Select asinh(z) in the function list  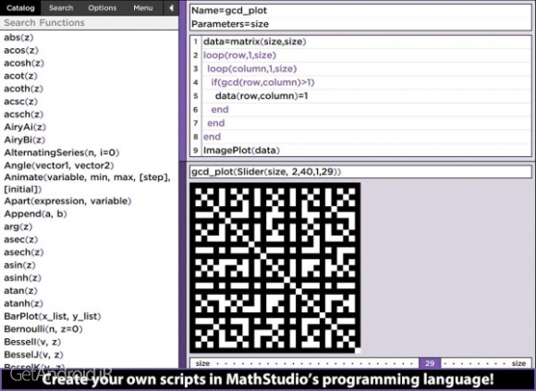[22, 278]
